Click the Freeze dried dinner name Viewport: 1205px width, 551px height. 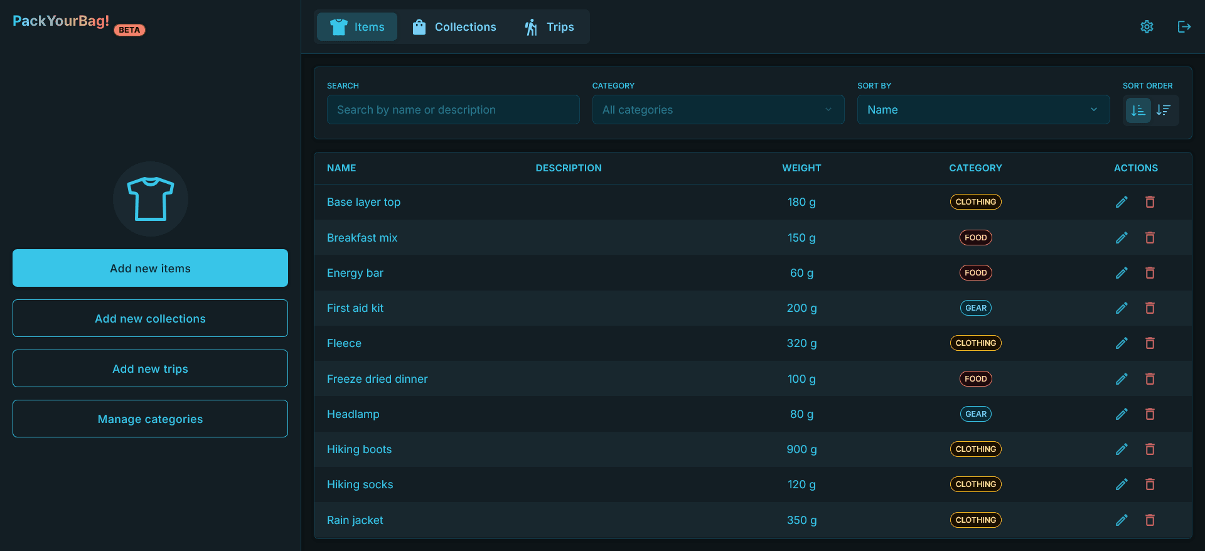[377, 379]
